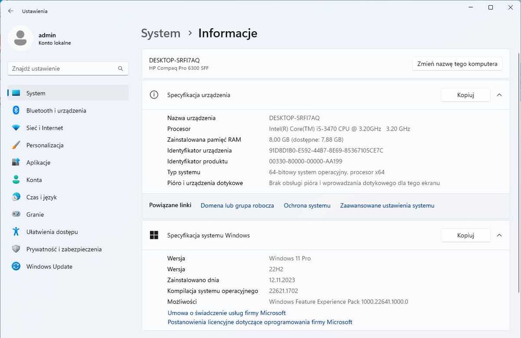Click DESKTOP-SRFI7AQ value next to Nazwa urządzenia
Screen dimensions: 521x338
click(294, 118)
